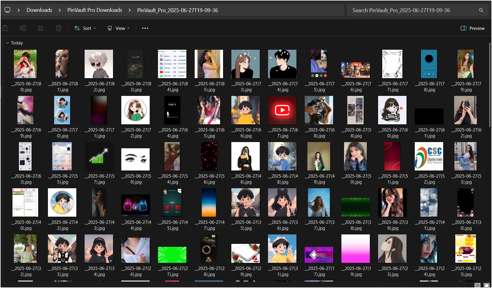Click file name _2025-06-27(85).jpg

(x=209, y=87)
